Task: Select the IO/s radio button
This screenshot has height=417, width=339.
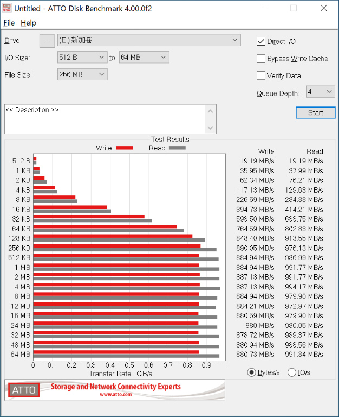Action: click(292, 372)
